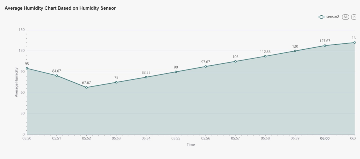
Task: Click the 127.67 data point at 06:00
Action: tap(325, 46)
